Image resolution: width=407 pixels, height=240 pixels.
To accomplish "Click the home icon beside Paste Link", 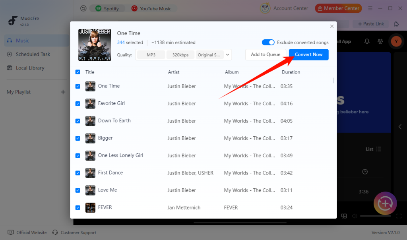I will (x=396, y=24).
